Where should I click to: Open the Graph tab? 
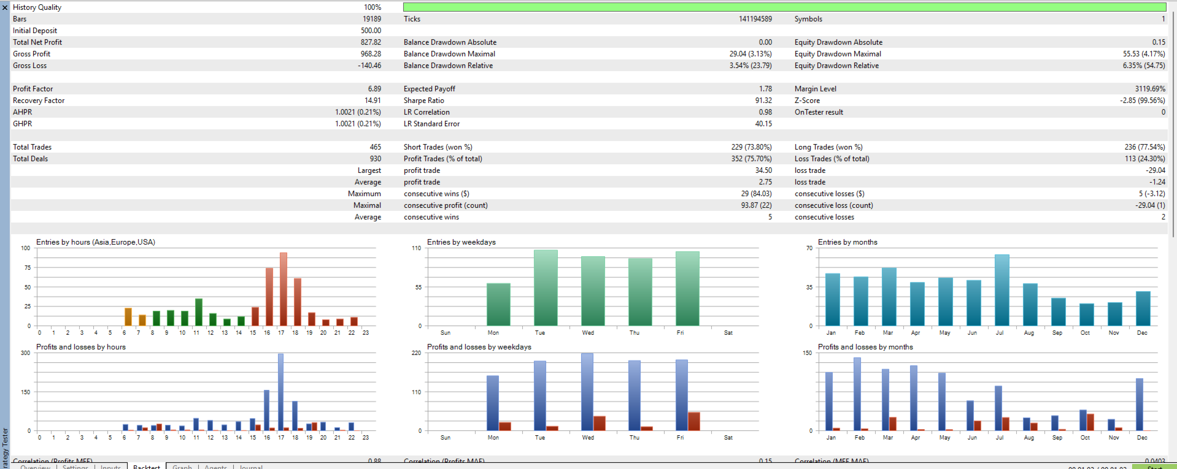[182, 467]
